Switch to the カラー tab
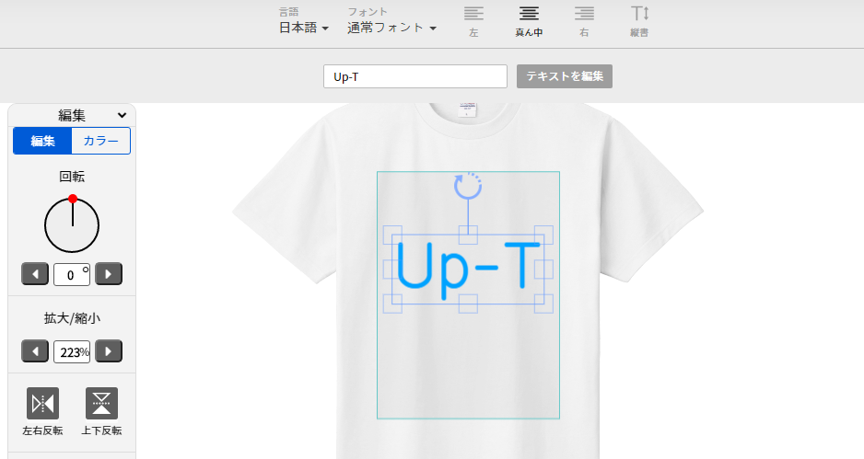This screenshot has height=459, width=864. tap(100, 141)
